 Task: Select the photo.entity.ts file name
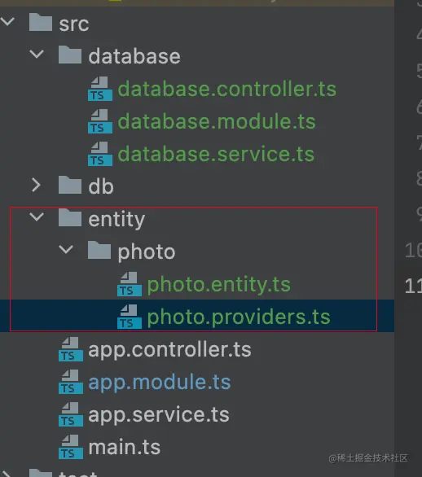(219, 285)
